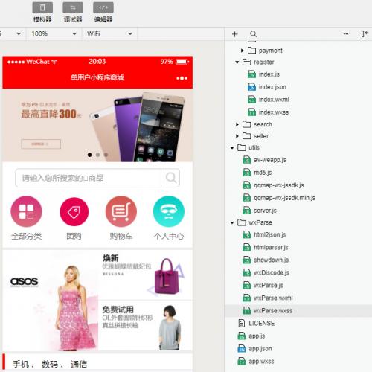Click the blue JSON icon beside app.json
This screenshot has height=372, width=372.
(242, 348)
